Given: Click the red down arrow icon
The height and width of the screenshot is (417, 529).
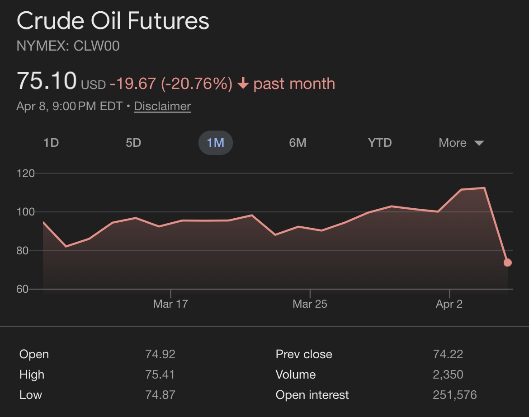Looking at the screenshot, I should click(243, 84).
